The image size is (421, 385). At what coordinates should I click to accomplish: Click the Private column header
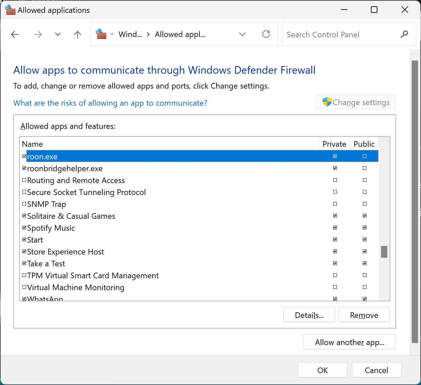coord(334,144)
